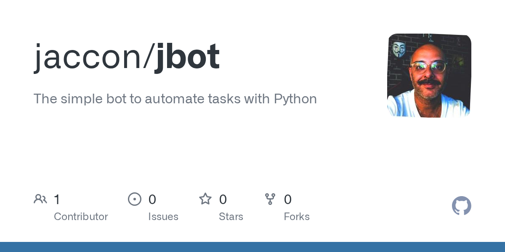Open the jbot repository name
The width and height of the screenshot is (505, 252).
[187, 57]
